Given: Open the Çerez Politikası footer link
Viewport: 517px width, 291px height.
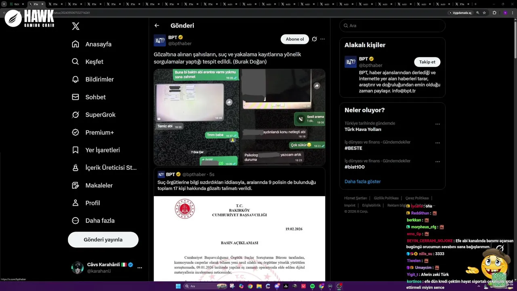Looking at the screenshot, I should pyautogui.click(x=417, y=198).
